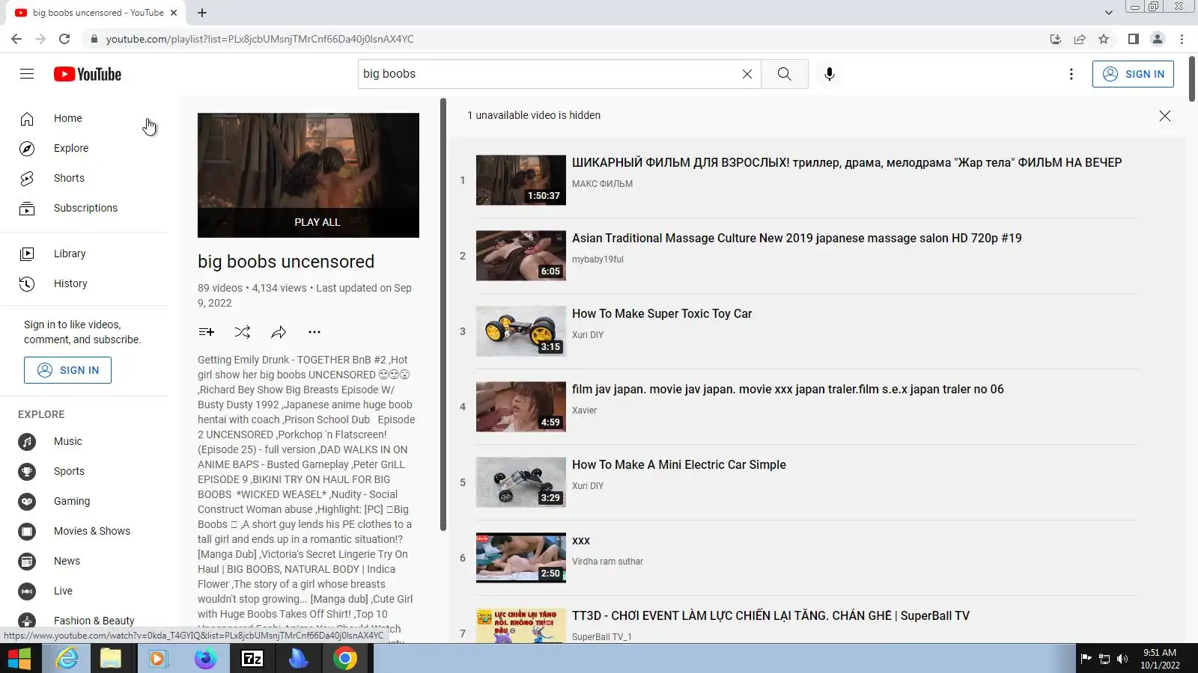
Task: Click the Chrome address bar URL
Action: (260, 39)
